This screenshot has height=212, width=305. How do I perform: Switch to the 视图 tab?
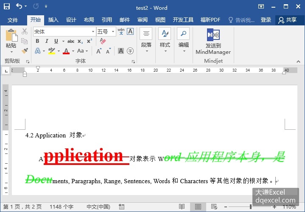pos(160,20)
